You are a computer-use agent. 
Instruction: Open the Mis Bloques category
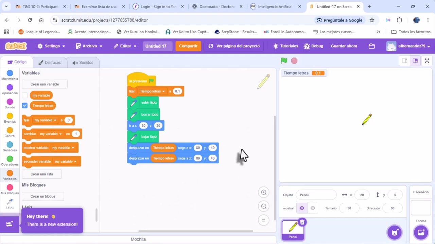coord(10,189)
